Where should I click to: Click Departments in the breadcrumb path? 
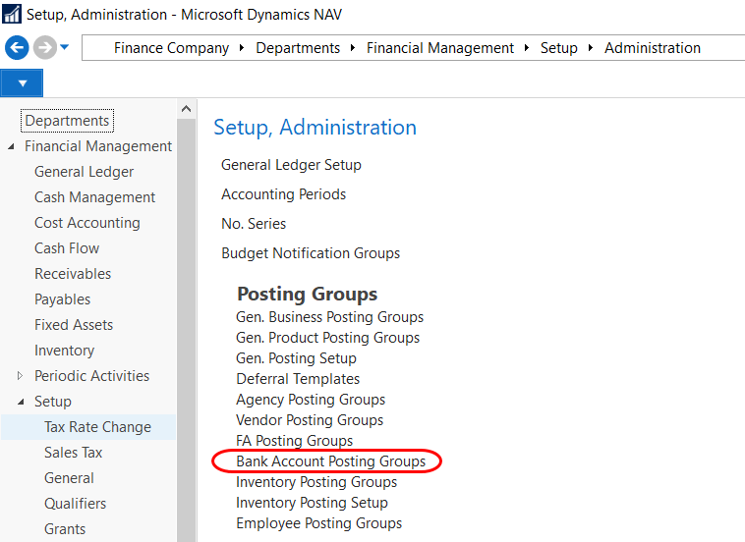(298, 48)
